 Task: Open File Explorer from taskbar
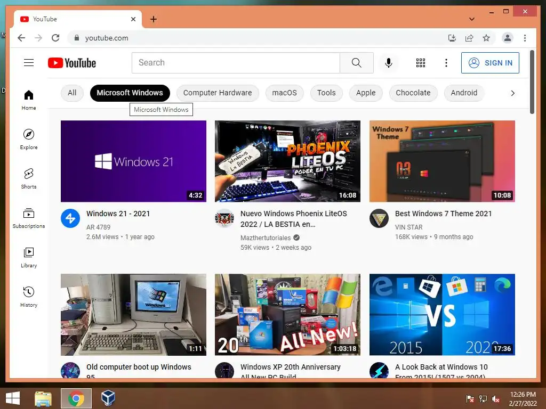(43, 398)
